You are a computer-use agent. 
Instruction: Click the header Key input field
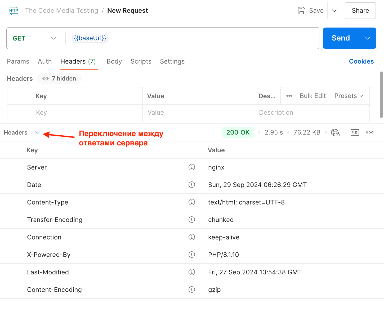pyautogui.click(x=86, y=113)
